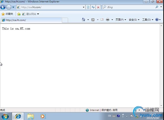Click the grayed Forward arrow button

(9, 7)
